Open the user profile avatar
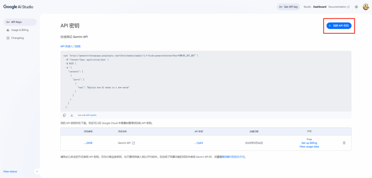 365,7
